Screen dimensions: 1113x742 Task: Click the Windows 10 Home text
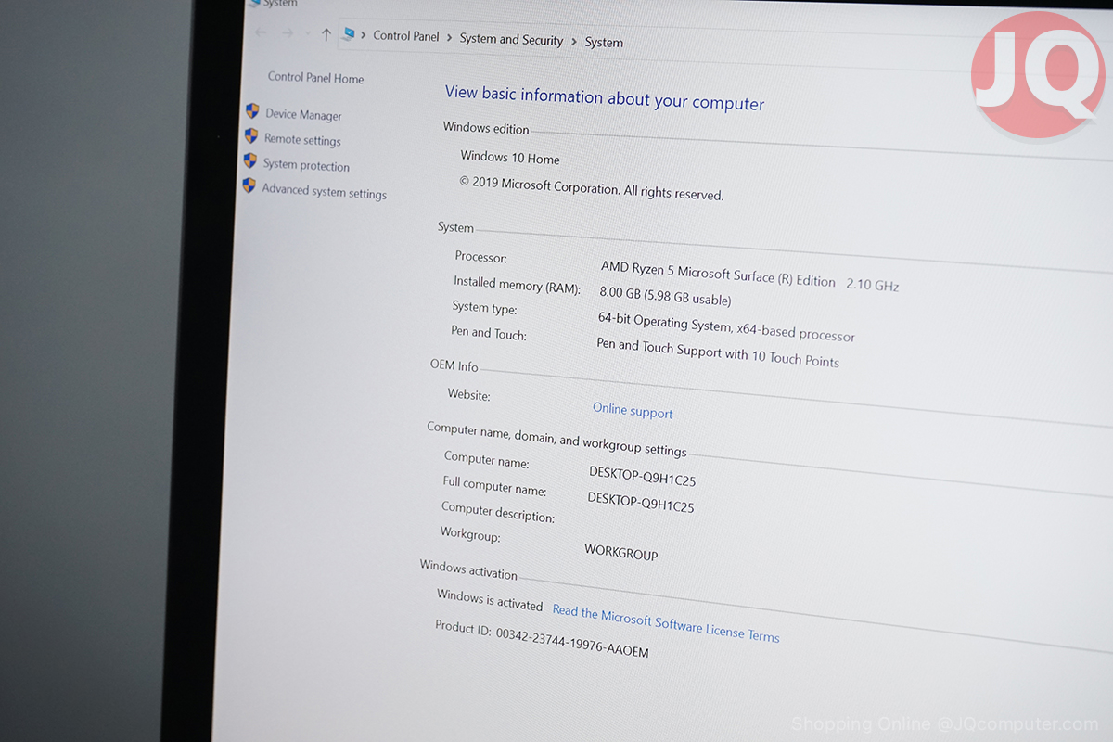click(x=510, y=158)
